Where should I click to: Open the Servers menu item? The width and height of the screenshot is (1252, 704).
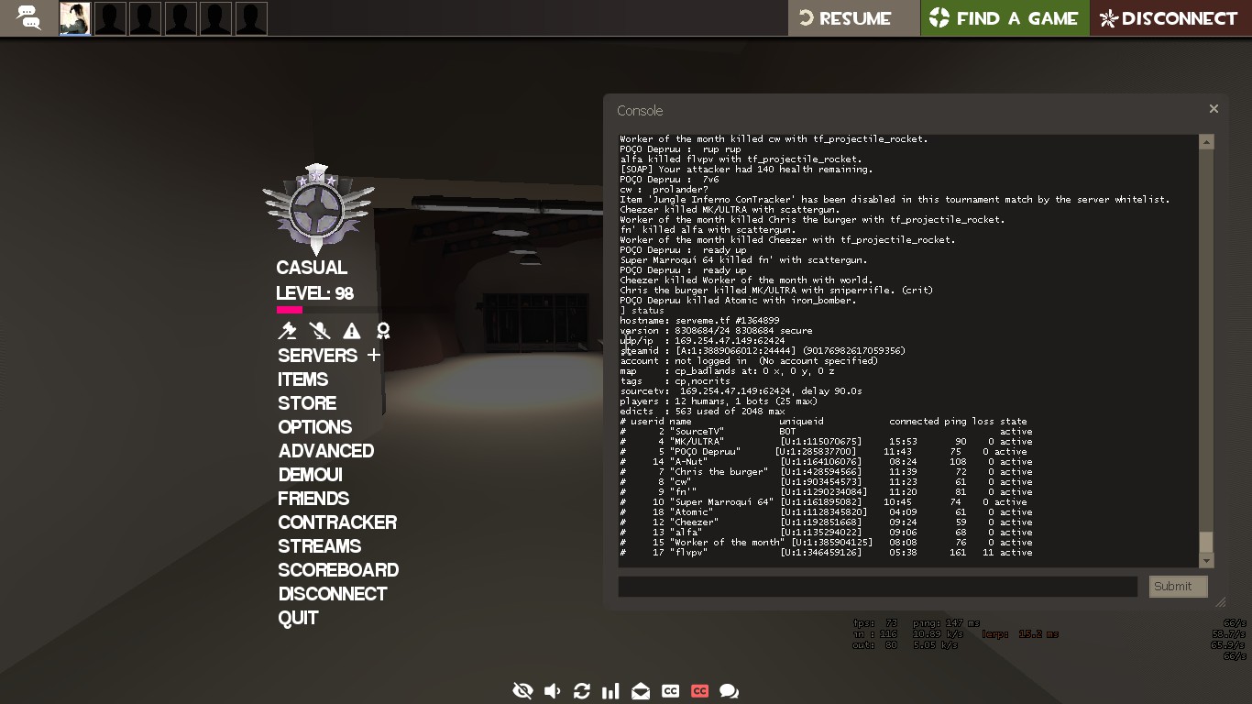pyautogui.click(x=317, y=356)
